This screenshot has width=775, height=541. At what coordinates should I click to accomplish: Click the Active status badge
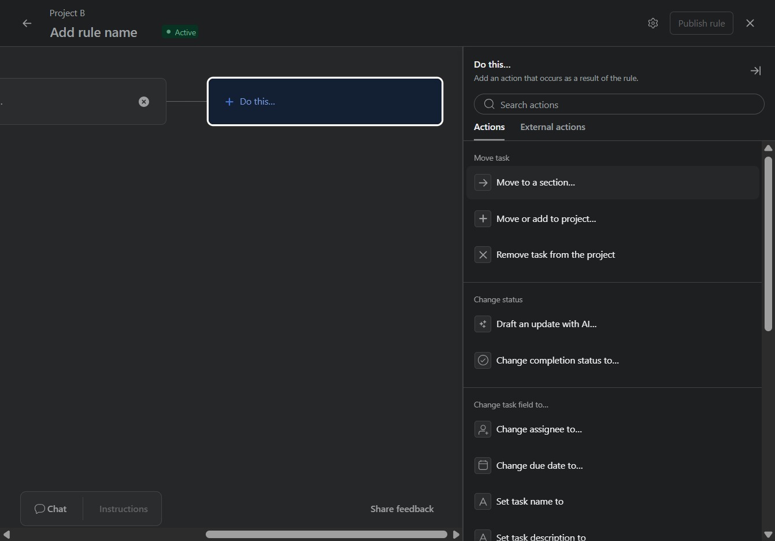coord(180,32)
